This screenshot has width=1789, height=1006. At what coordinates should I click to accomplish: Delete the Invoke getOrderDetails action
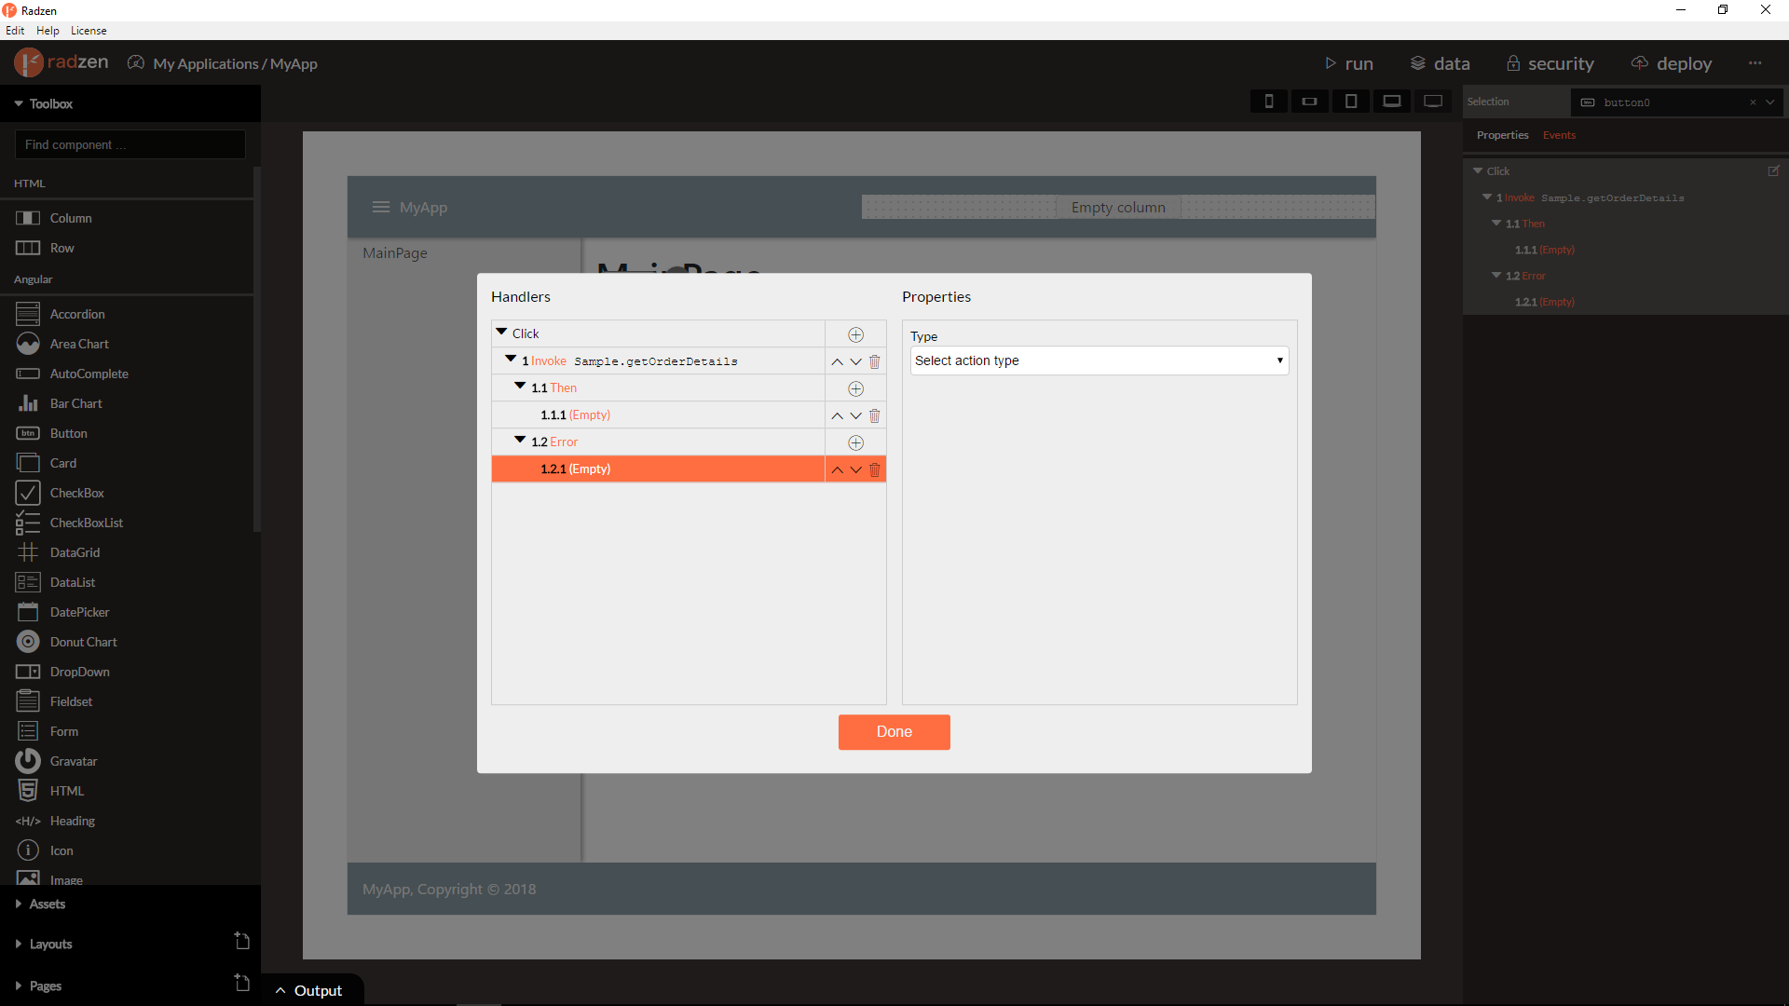tap(874, 361)
